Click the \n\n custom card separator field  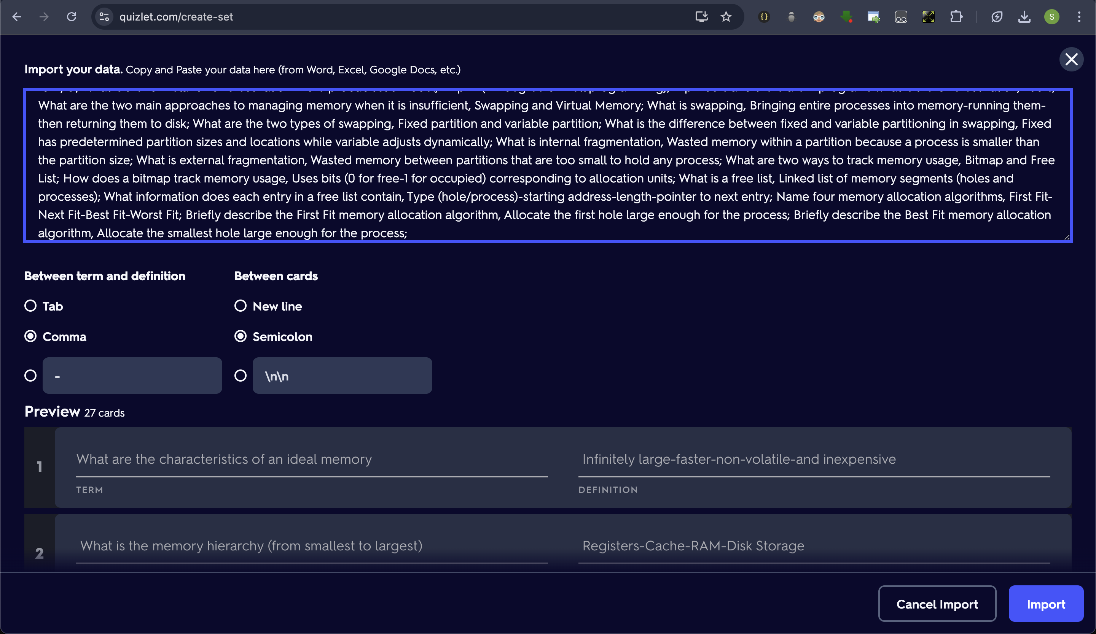[x=342, y=376]
